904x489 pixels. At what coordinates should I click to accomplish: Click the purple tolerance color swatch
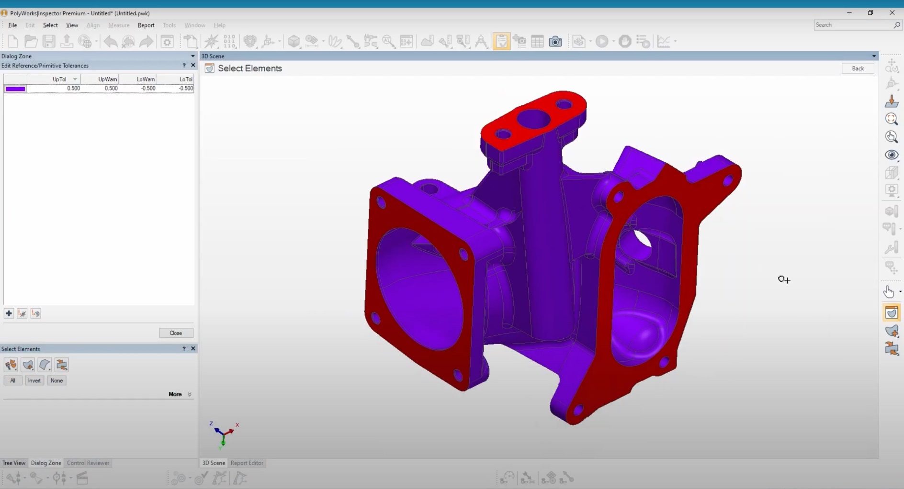pyautogui.click(x=15, y=88)
